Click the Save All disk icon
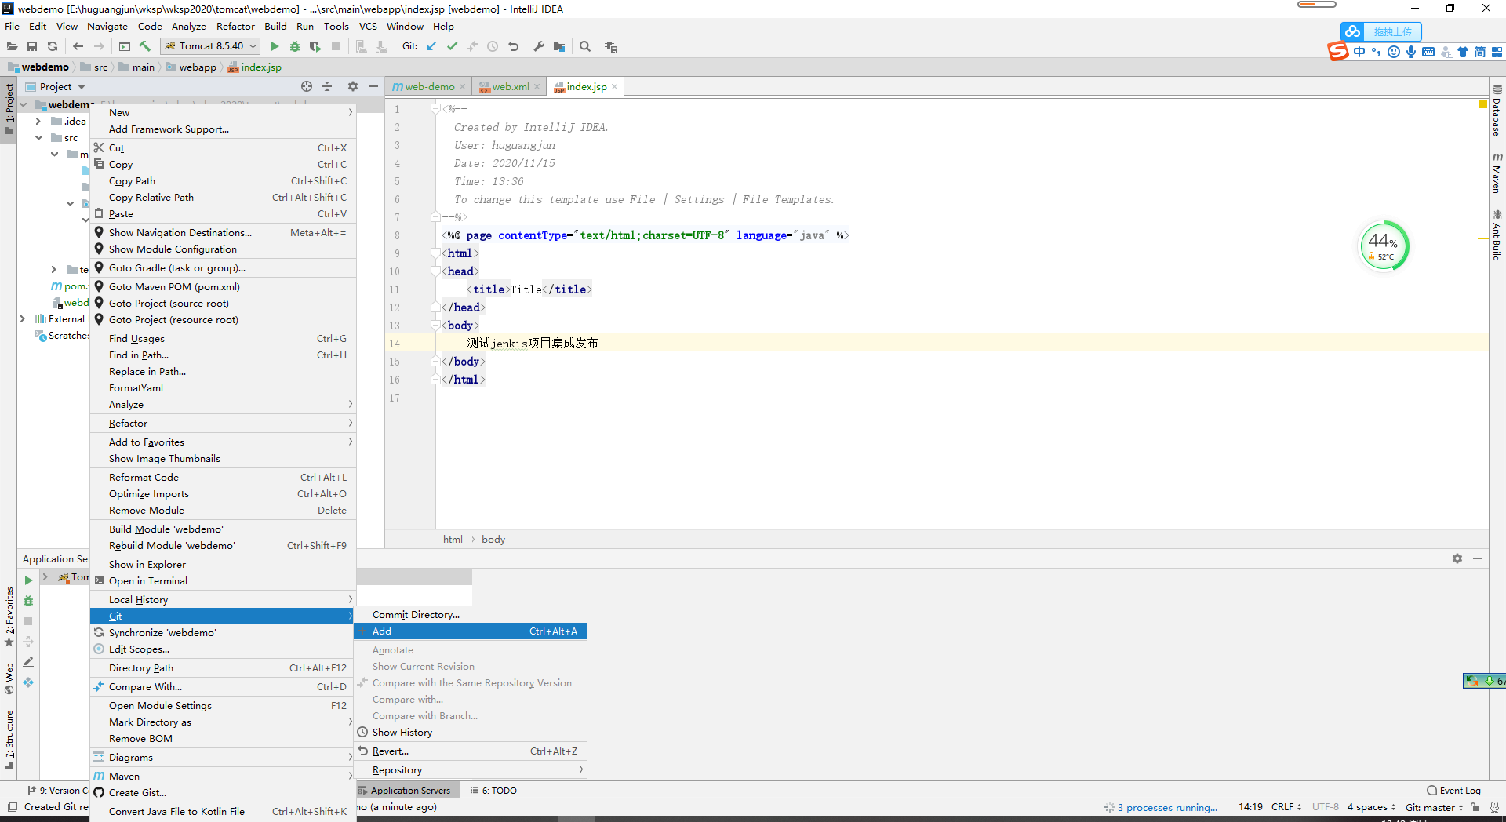 click(32, 47)
